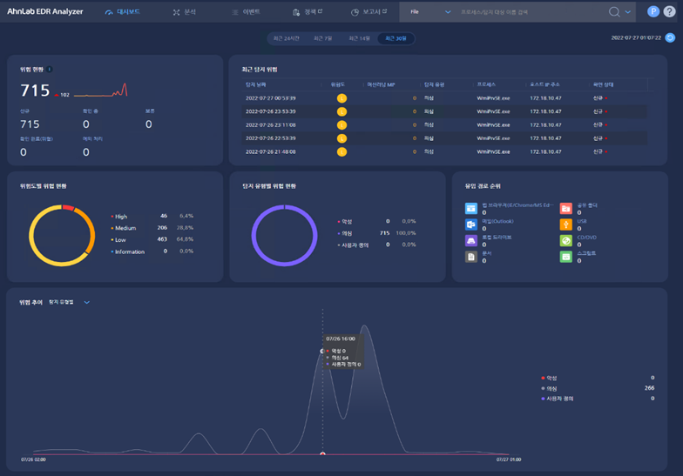Select the green CD/DVD inflow icon

point(566,240)
